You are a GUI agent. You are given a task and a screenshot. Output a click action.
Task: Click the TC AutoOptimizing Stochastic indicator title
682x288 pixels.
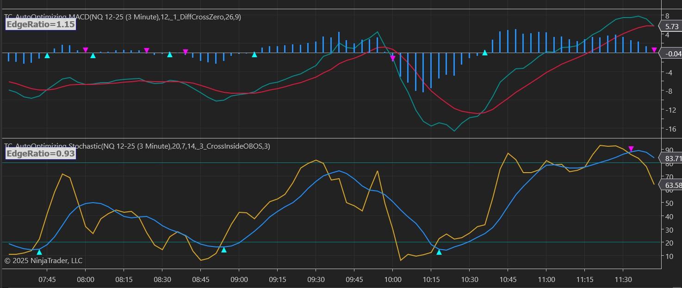point(137,146)
